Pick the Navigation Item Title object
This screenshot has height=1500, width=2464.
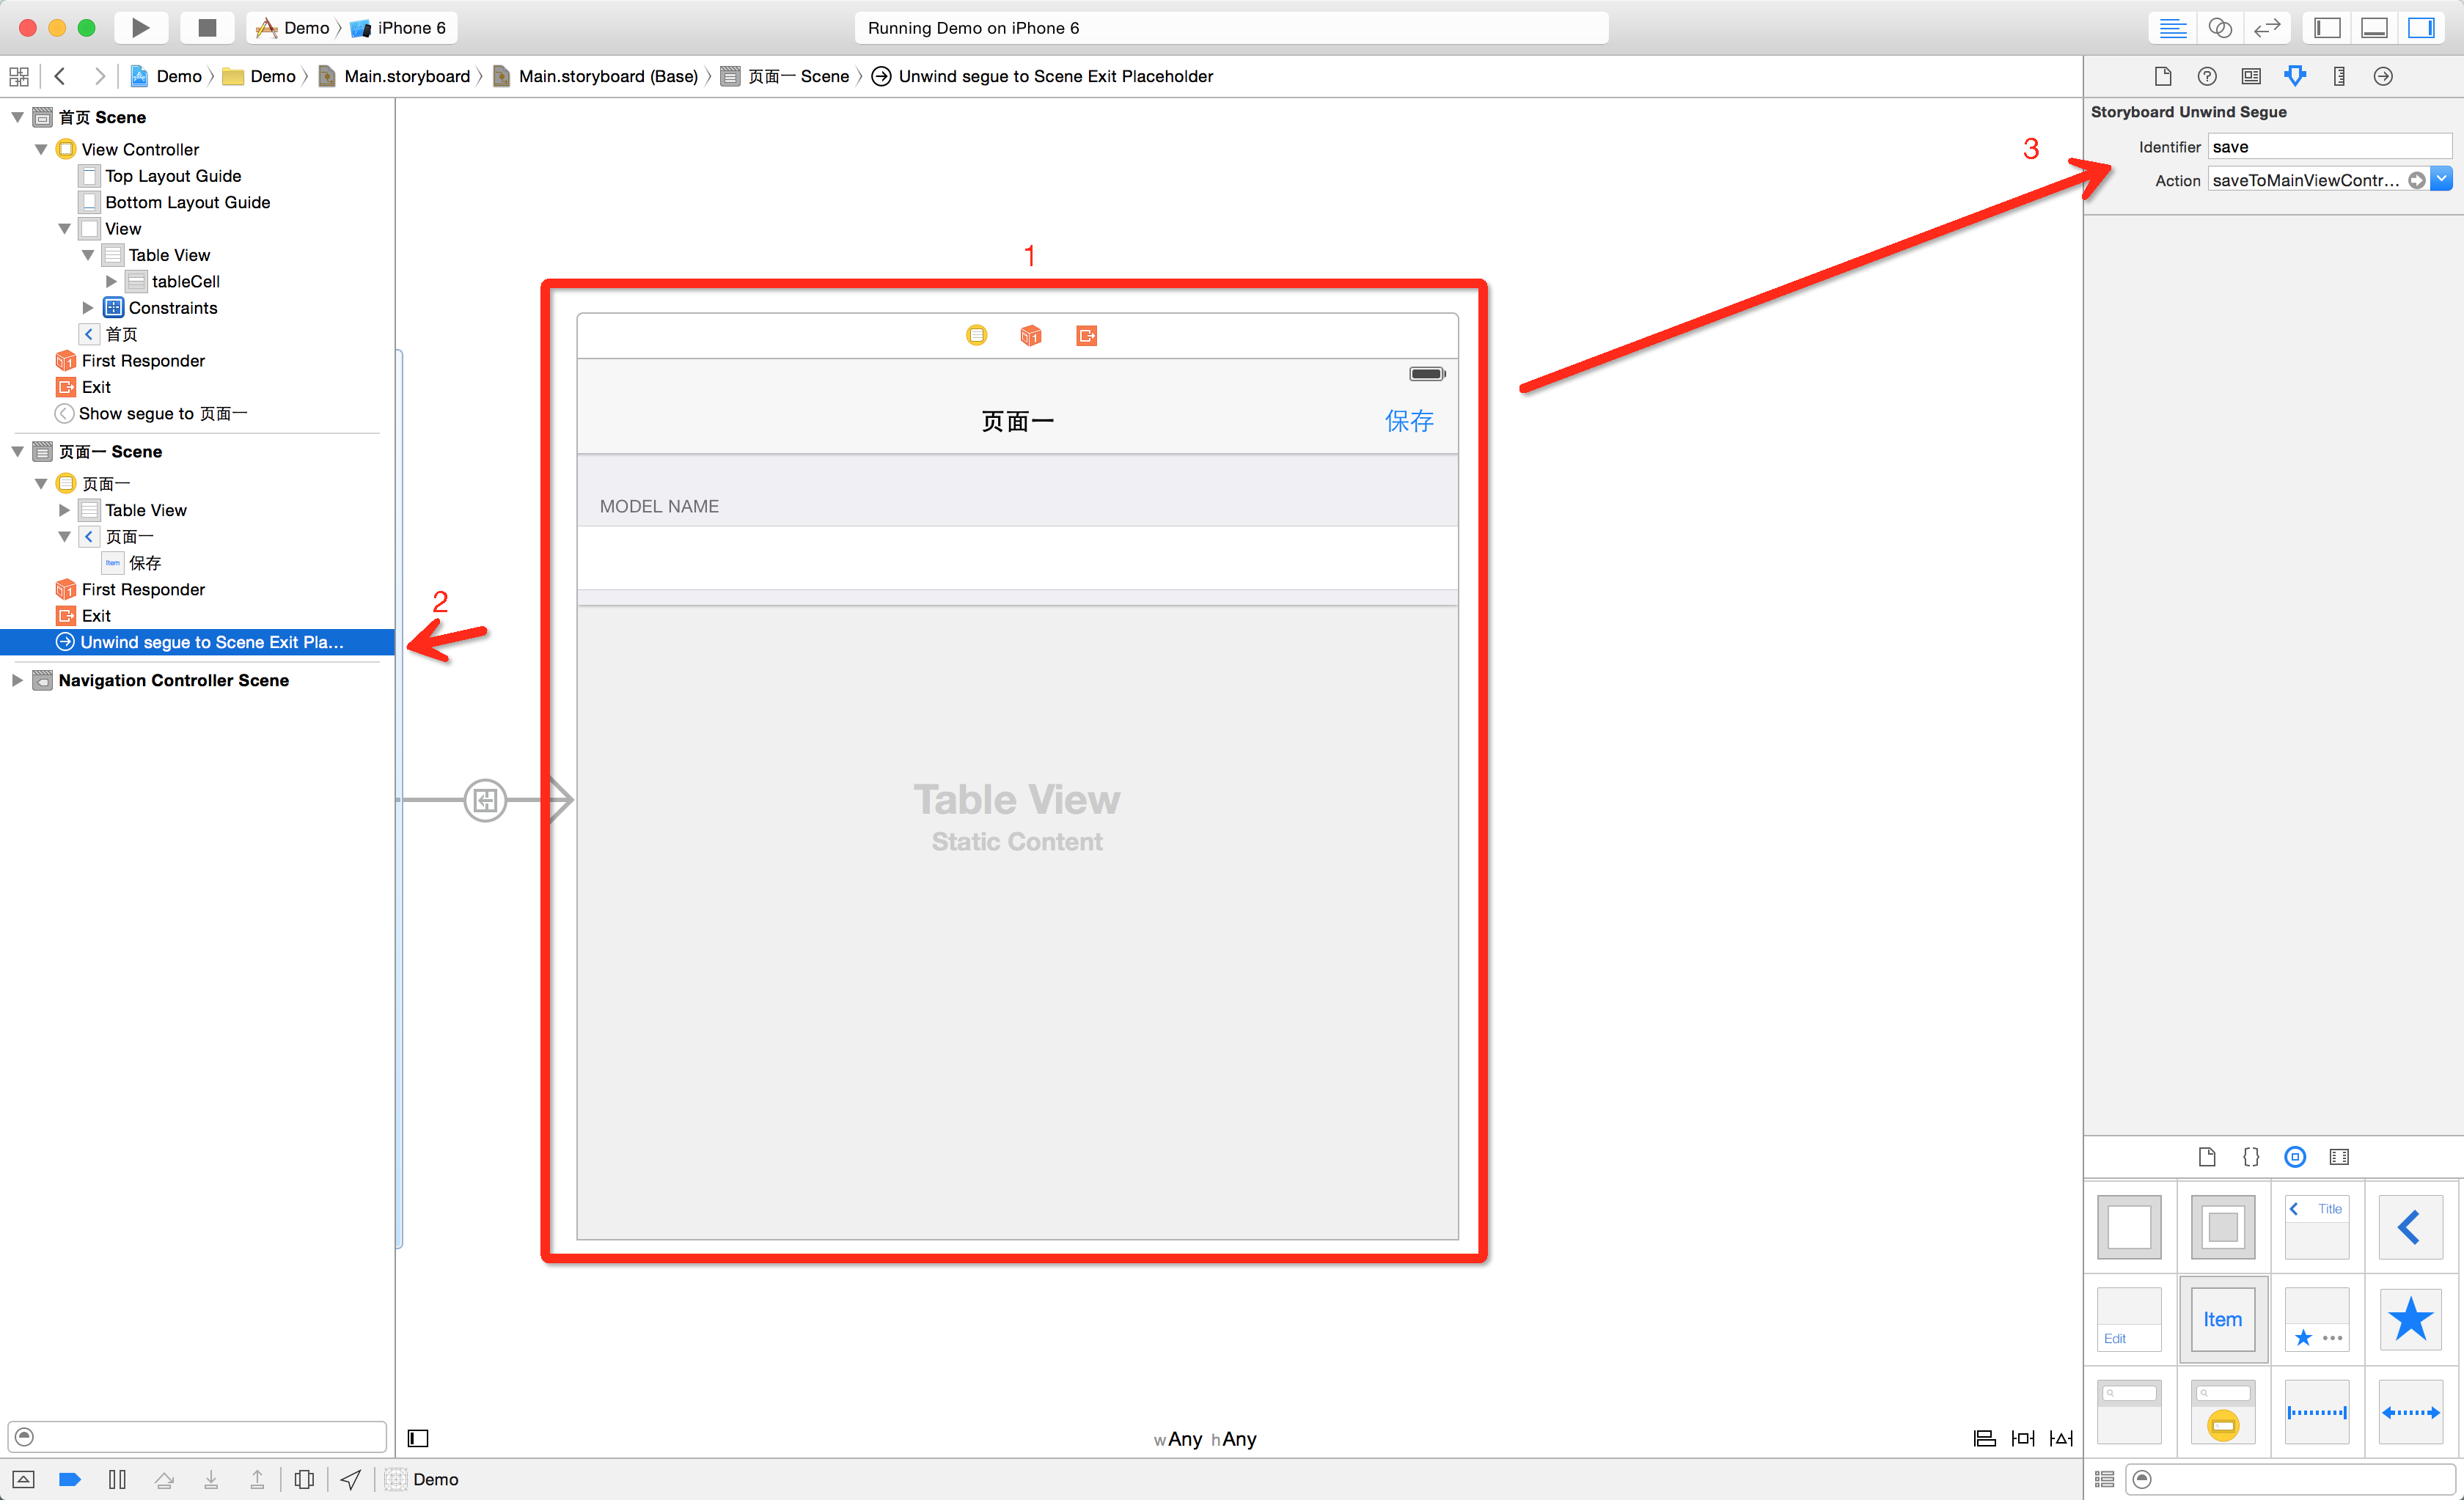(2317, 1227)
